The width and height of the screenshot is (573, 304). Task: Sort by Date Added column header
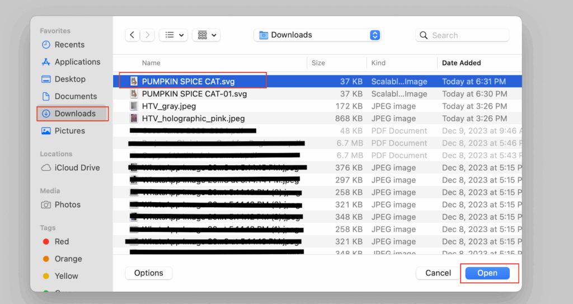point(461,63)
